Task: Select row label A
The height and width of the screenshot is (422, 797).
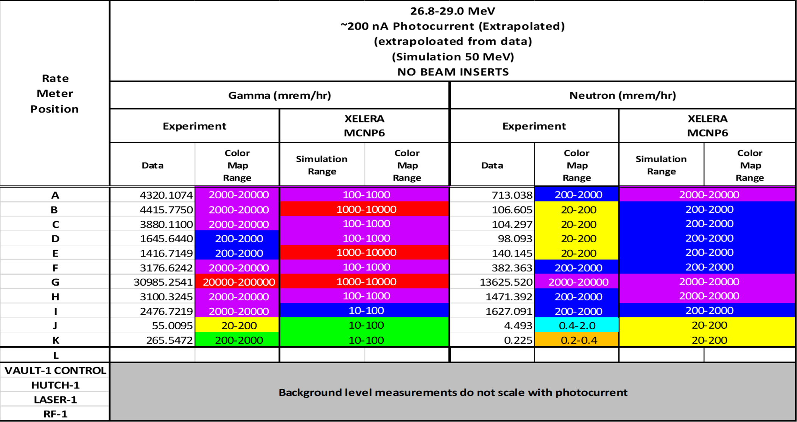Action: [55, 195]
